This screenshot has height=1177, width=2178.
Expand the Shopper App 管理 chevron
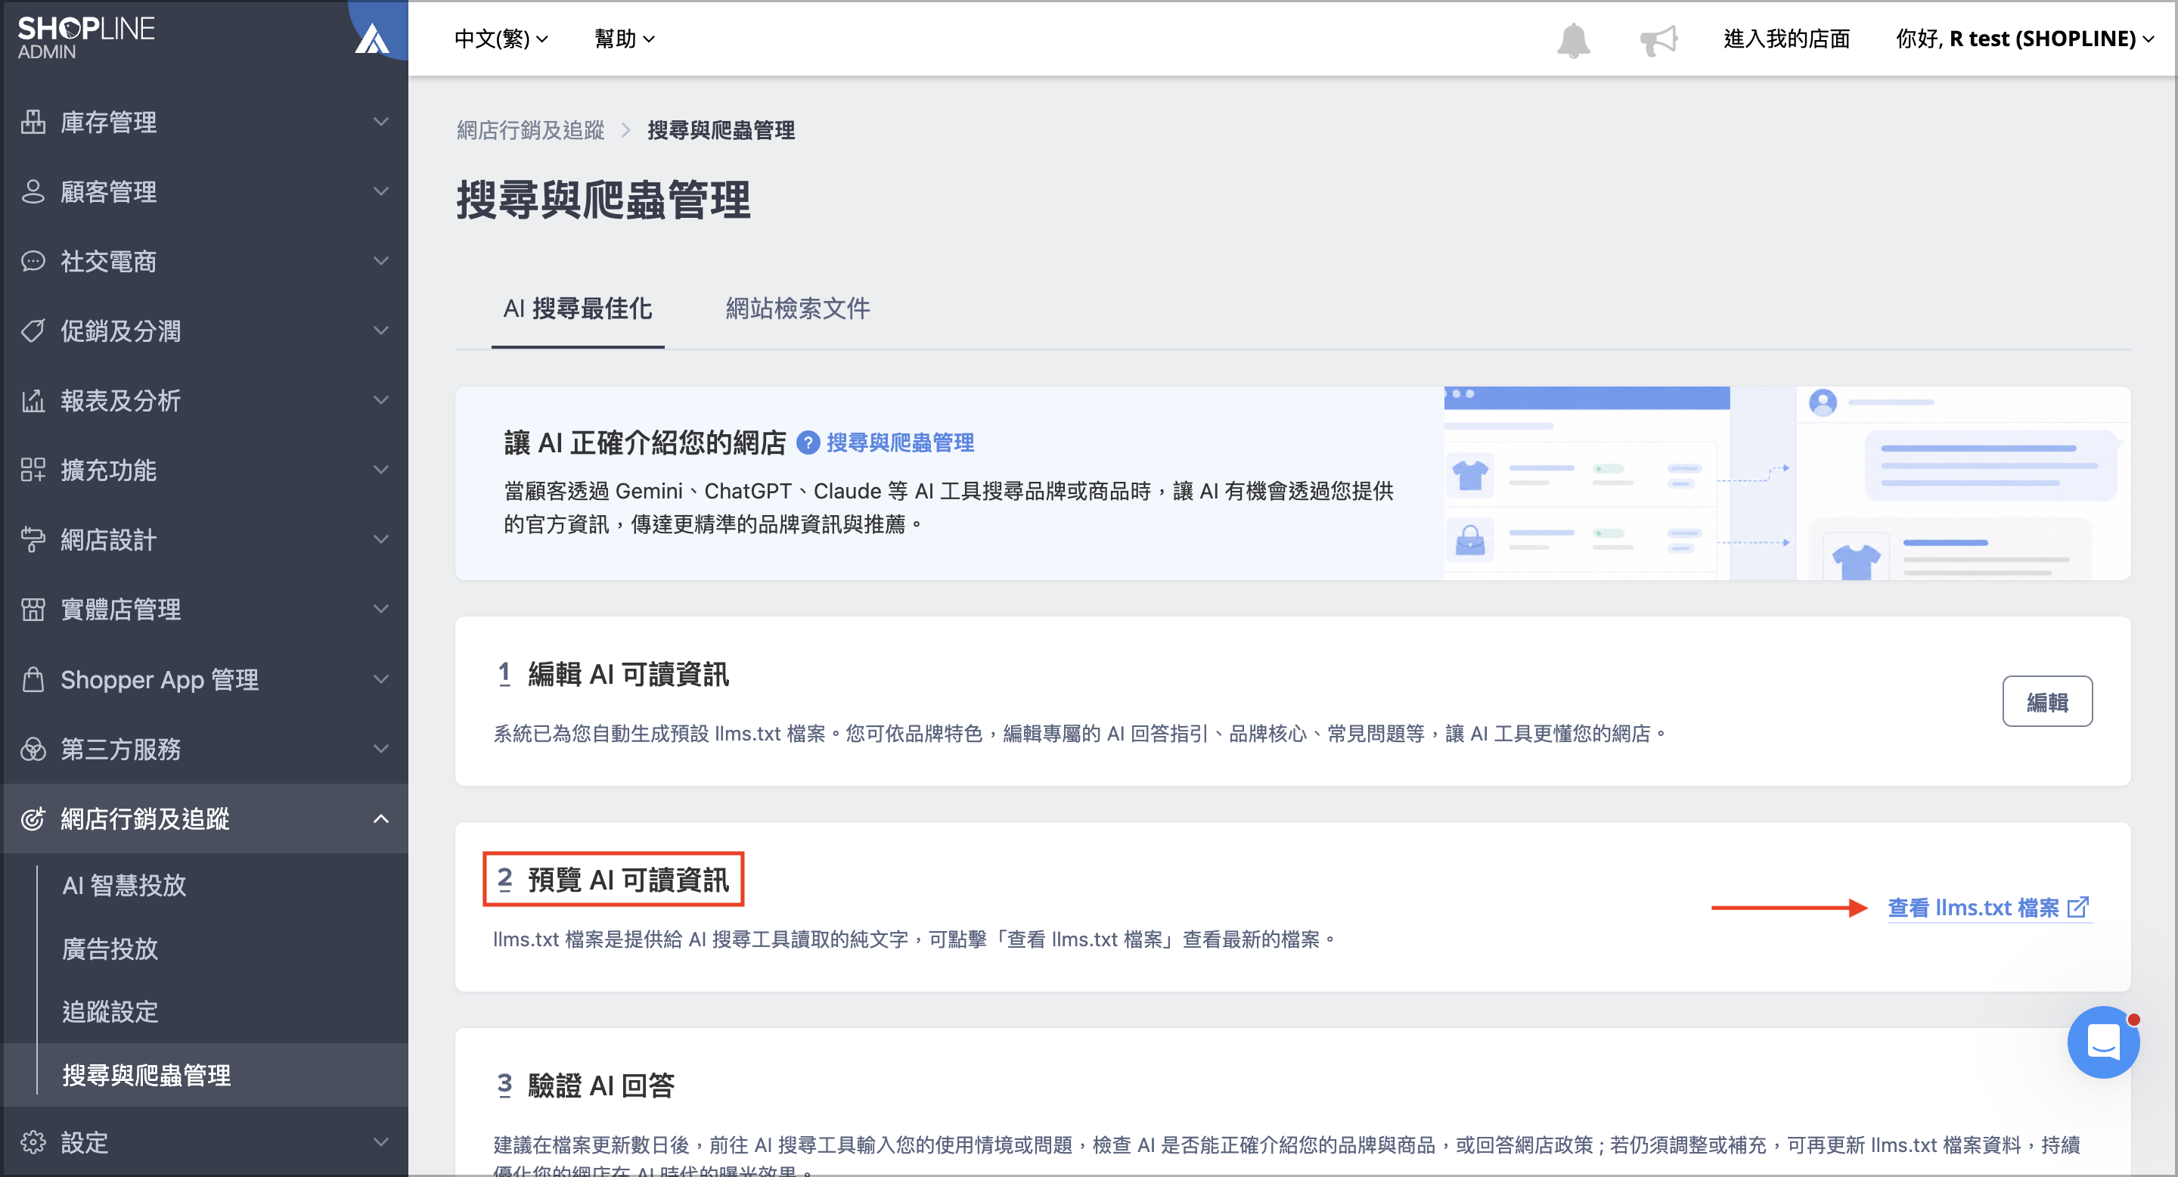pos(381,679)
